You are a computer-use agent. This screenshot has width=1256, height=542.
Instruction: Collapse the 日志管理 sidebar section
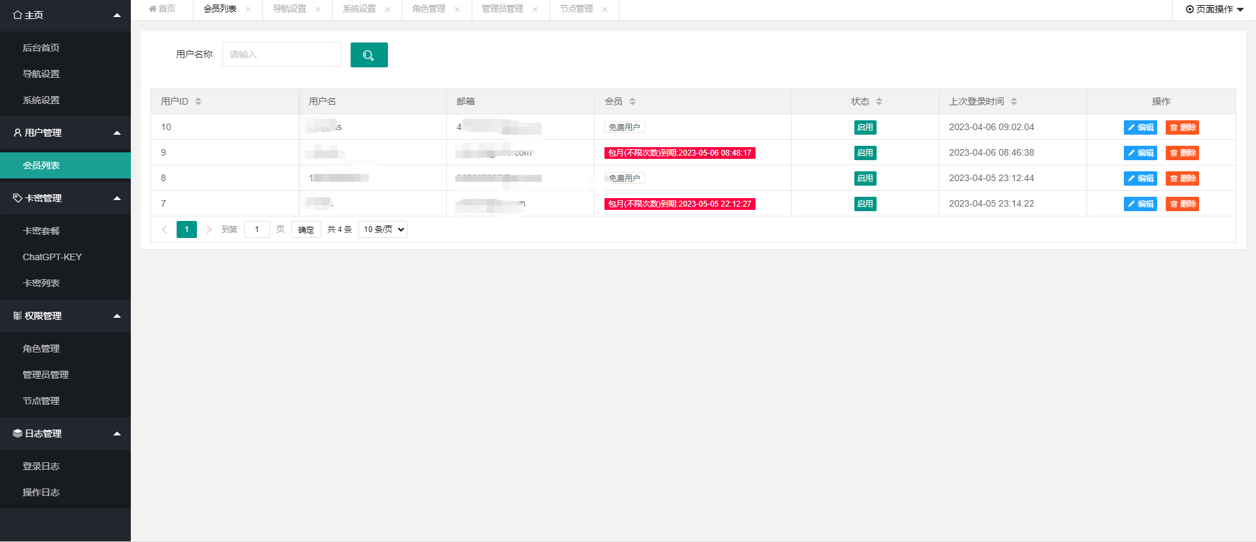click(117, 433)
